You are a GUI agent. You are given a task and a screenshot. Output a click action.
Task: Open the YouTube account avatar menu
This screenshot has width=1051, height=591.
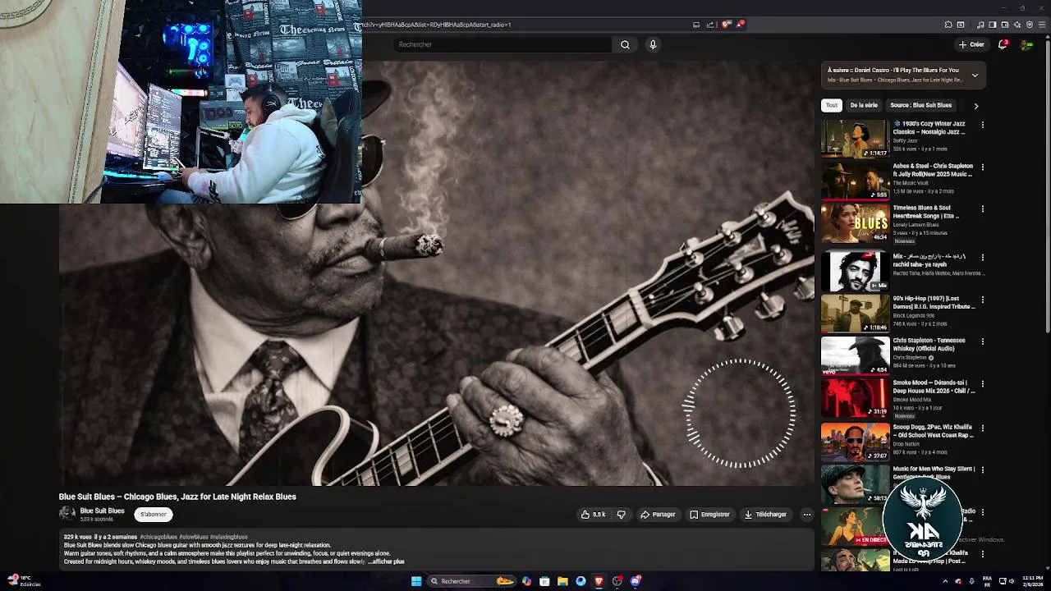click(1026, 44)
